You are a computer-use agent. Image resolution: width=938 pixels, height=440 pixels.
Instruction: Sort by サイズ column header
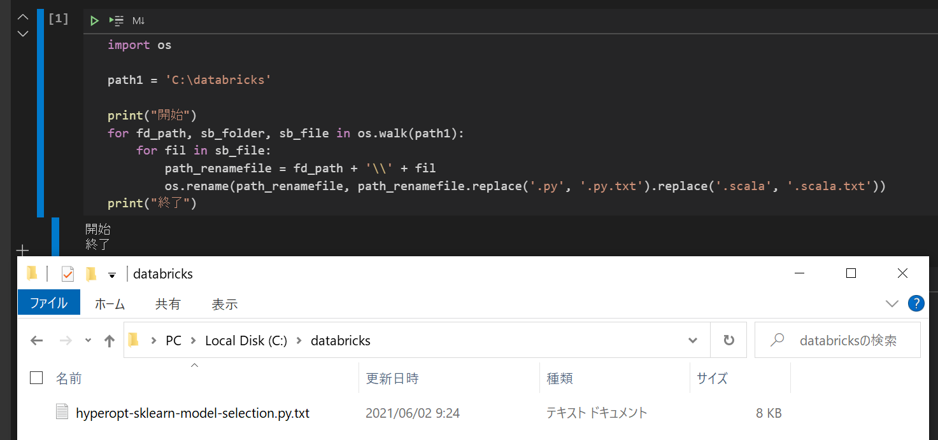coord(712,378)
